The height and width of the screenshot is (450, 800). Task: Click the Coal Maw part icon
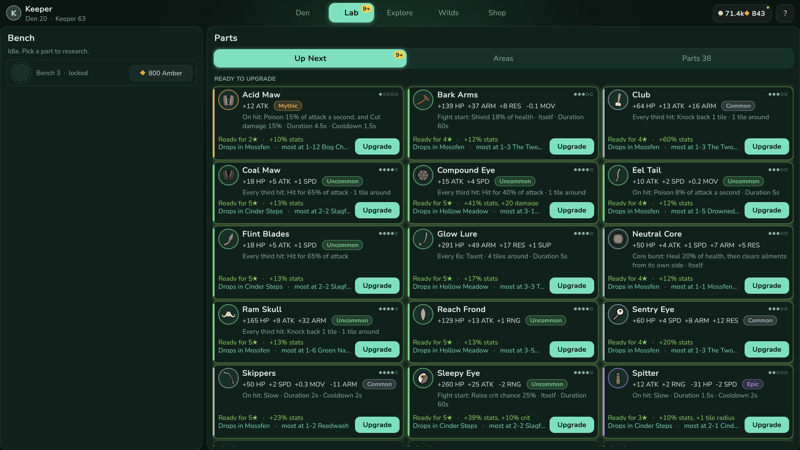228,175
